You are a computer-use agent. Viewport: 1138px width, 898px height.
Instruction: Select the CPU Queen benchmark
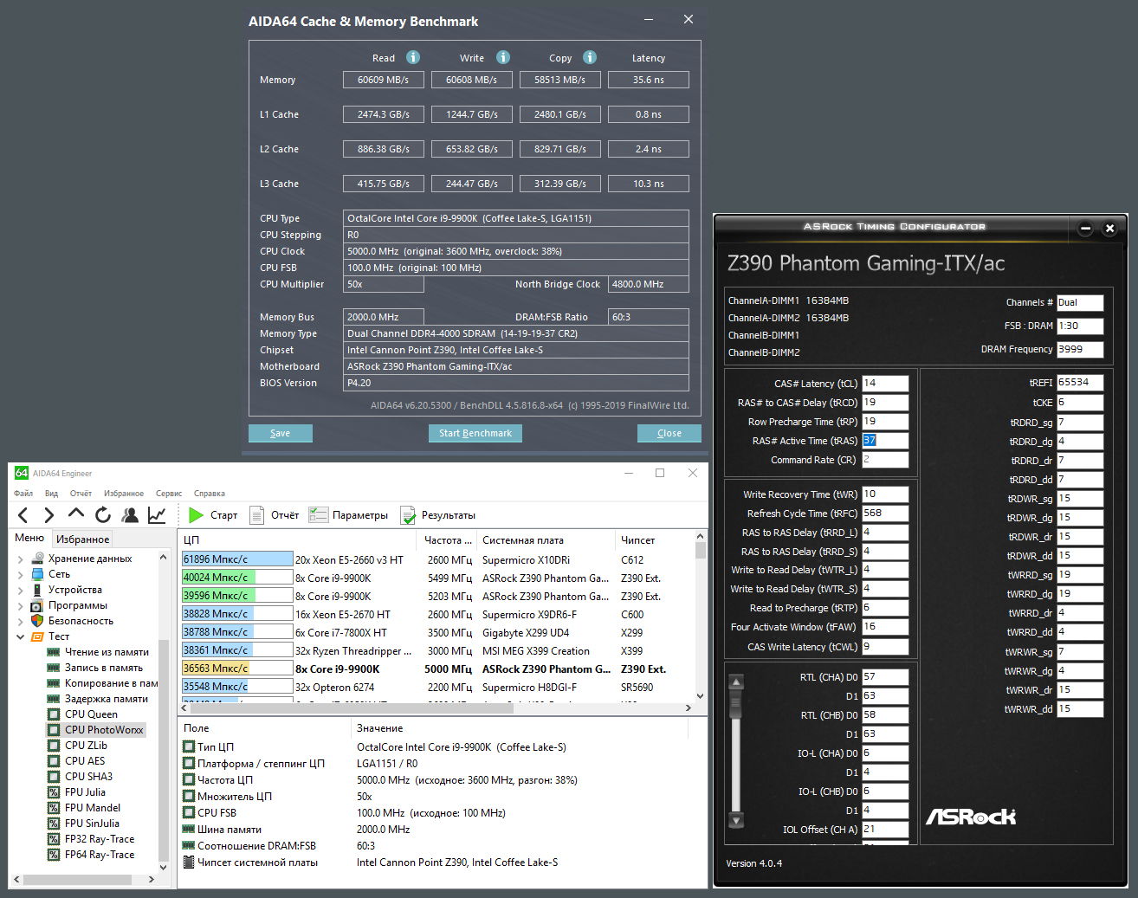click(x=83, y=714)
